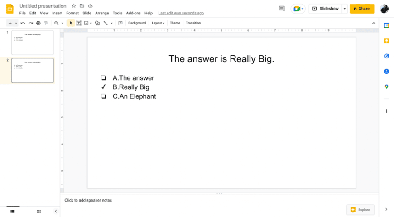Click the Undo arrow in toolbar

coord(23,23)
